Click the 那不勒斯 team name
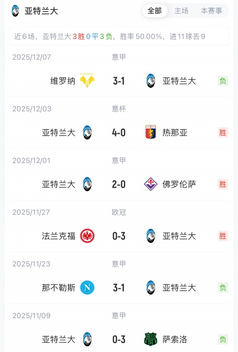 click(x=59, y=288)
